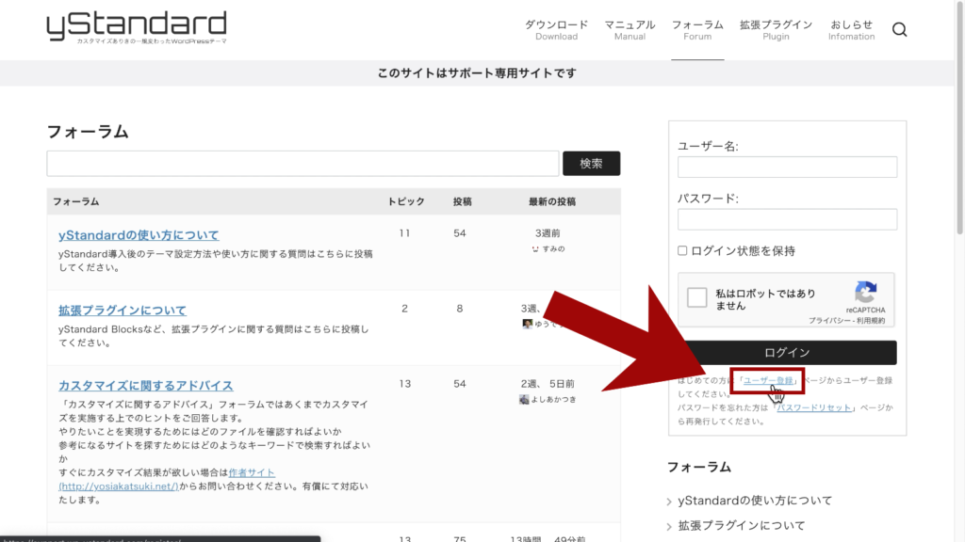Expand 拡張プラグインについて sidebar chevron item

pyautogui.click(x=670, y=526)
